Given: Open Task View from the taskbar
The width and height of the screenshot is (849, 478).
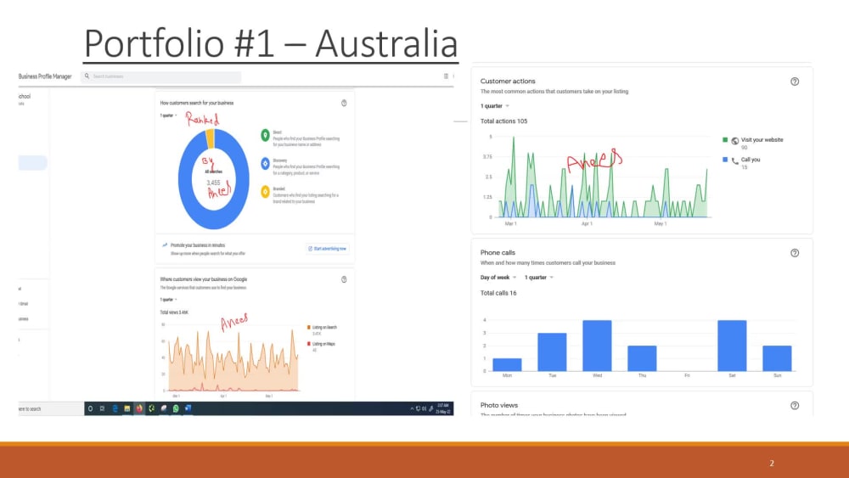Looking at the screenshot, I should (x=103, y=408).
